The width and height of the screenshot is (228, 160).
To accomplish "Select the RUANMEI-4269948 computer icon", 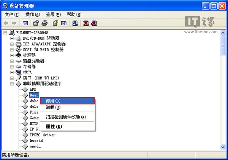I will 12,33.
